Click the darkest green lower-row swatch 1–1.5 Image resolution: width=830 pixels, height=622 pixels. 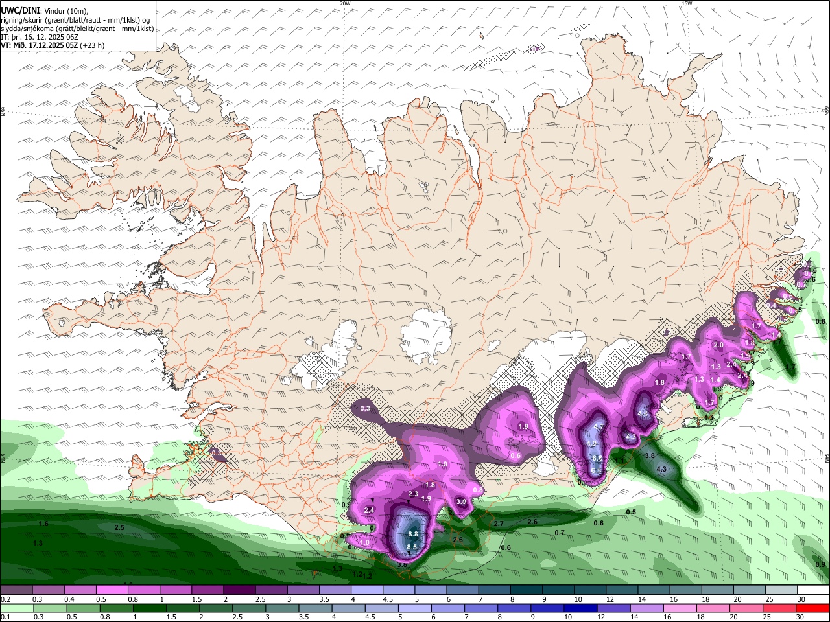(x=149, y=608)
